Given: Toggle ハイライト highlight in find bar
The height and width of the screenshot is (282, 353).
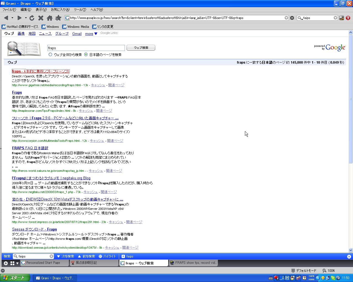Looking at the screenshot, I should [x=107, y=256].
